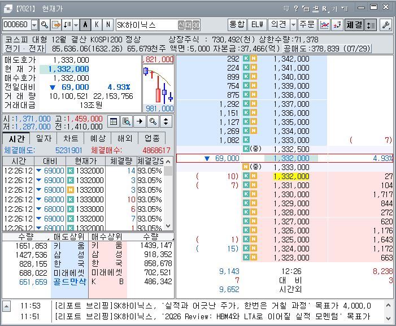Switch to the 일자 tab
The height and width of the screenshot is (326, 396).
(x=43, y=138)
